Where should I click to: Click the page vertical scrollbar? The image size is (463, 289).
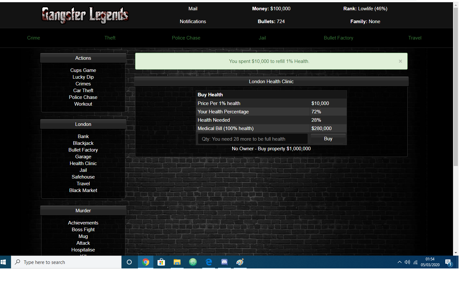(456, 87)
